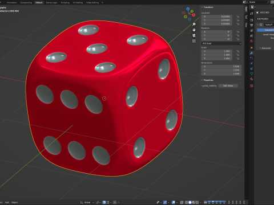
Task: Toggle lock on Location Z
Action: (238, 24)
